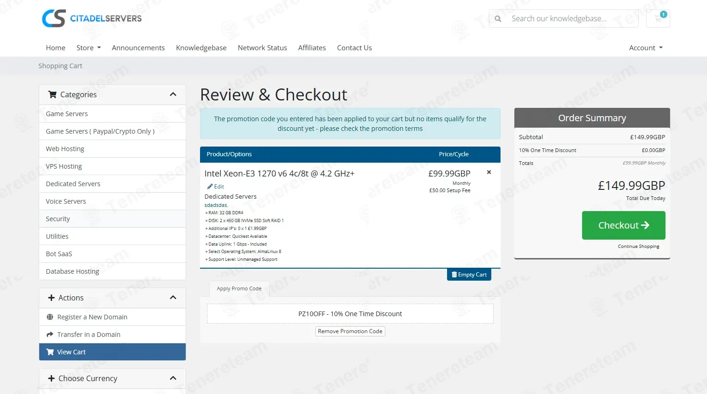707x394 pixels.
Task: Click the green Checkout button
Action: (x=624, y=225)
